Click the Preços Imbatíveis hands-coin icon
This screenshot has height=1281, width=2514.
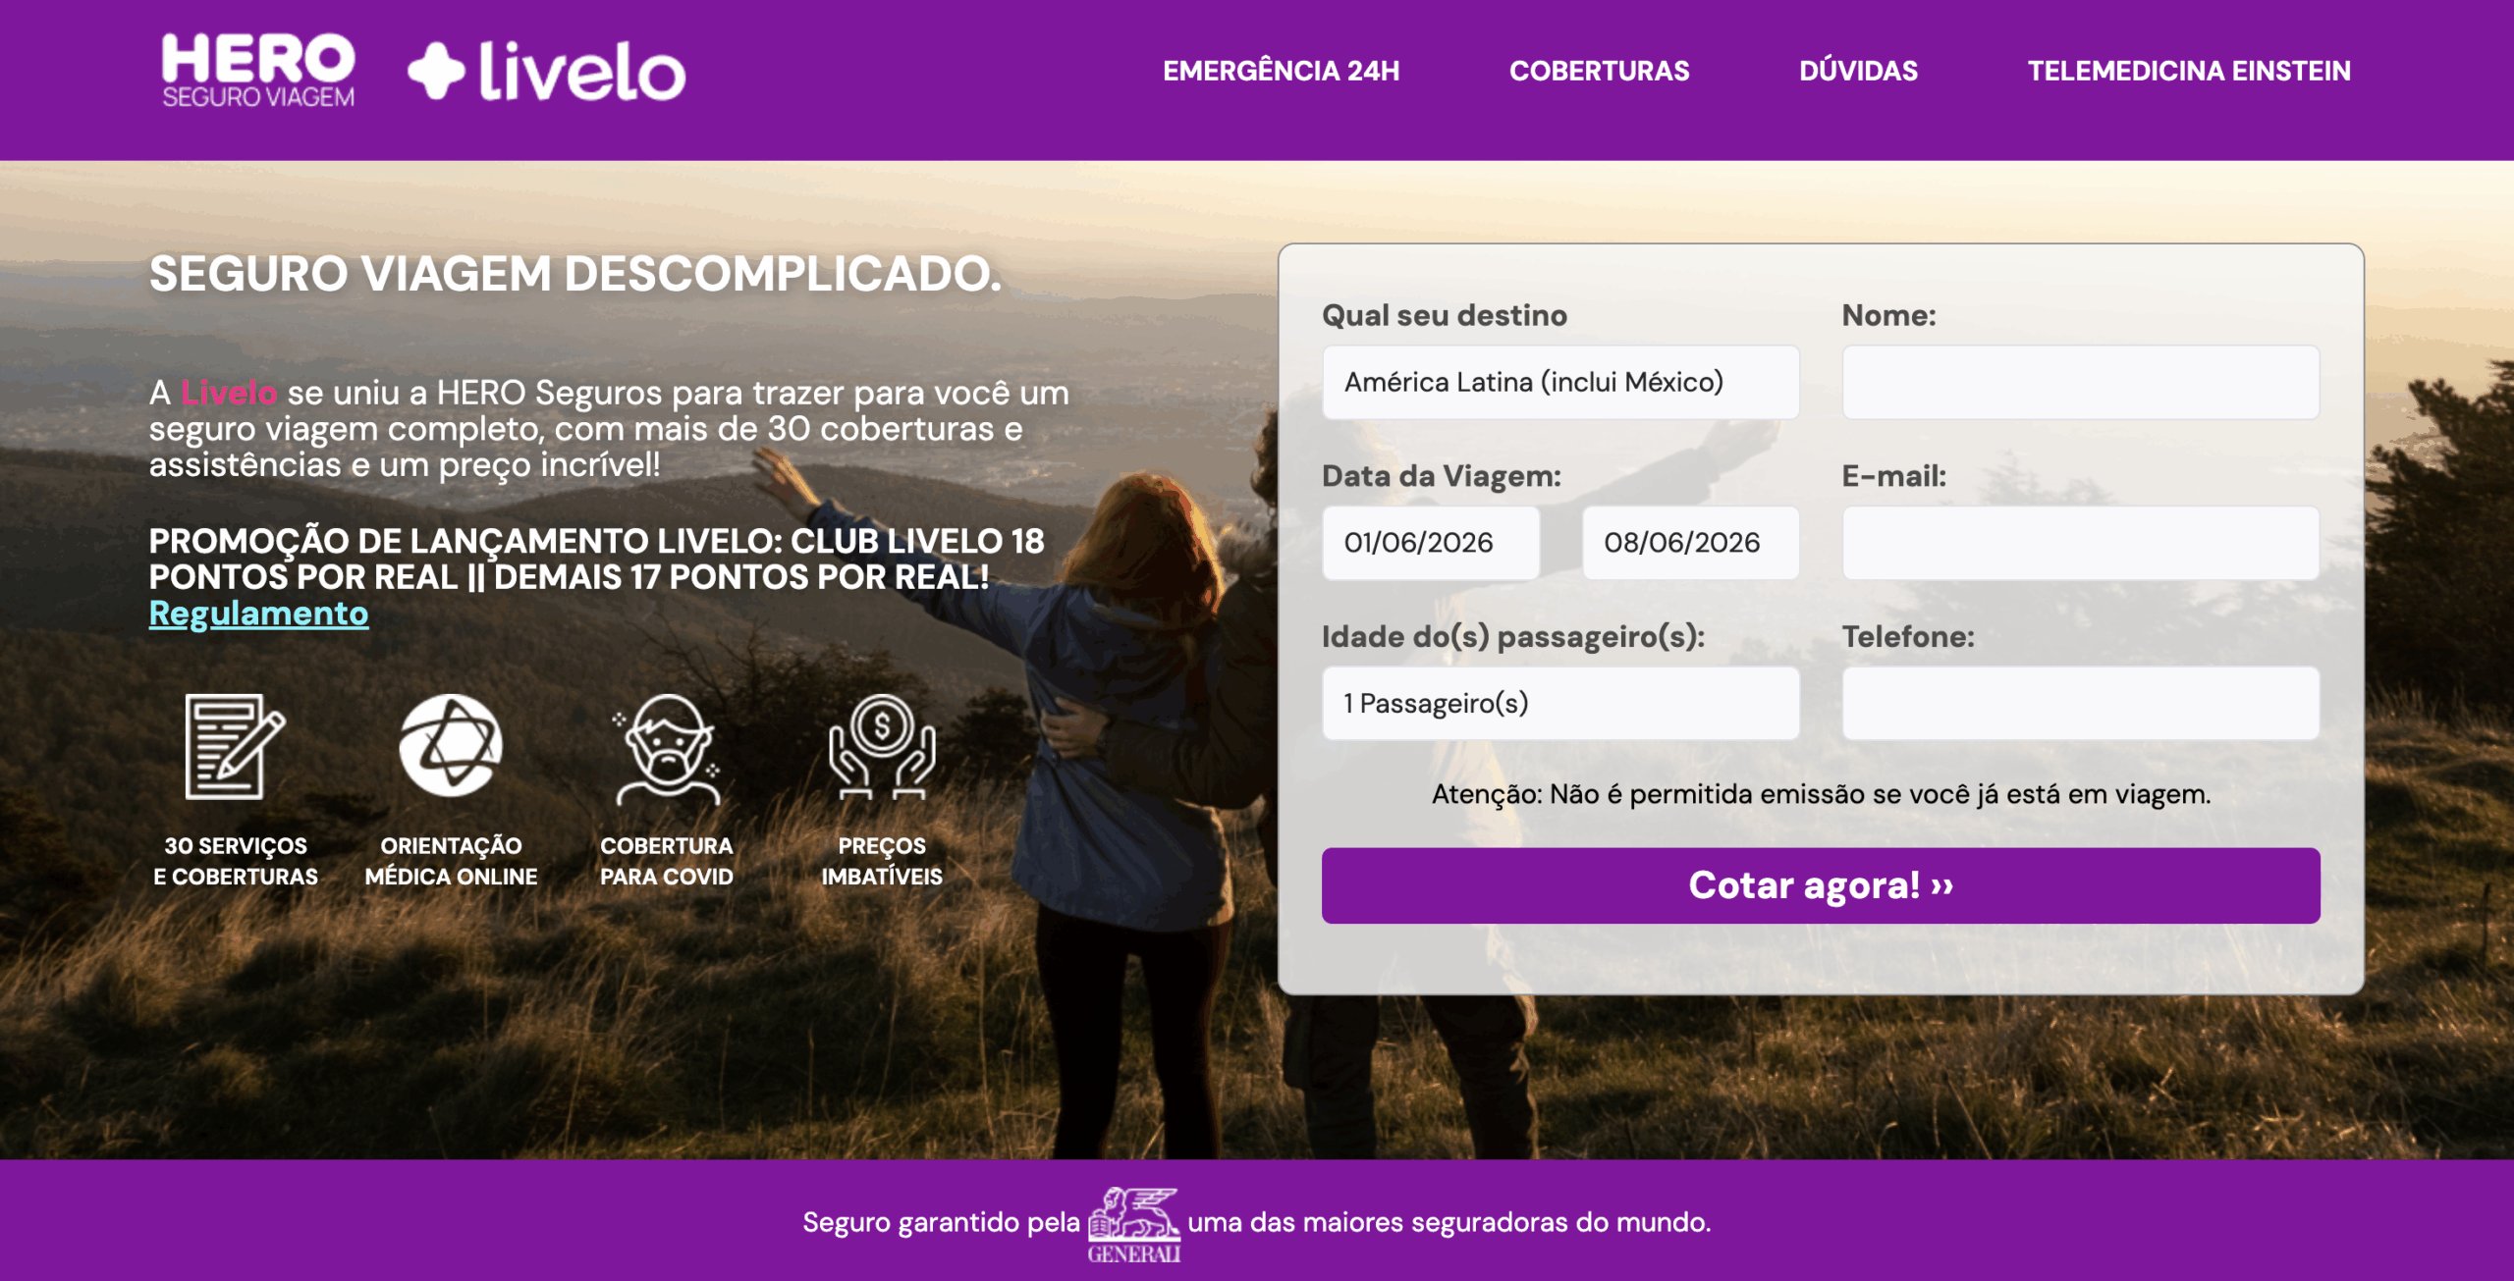coord(882,746)
